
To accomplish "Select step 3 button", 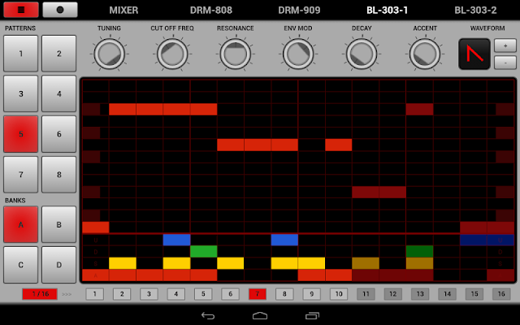I will (x=149, y=294).
